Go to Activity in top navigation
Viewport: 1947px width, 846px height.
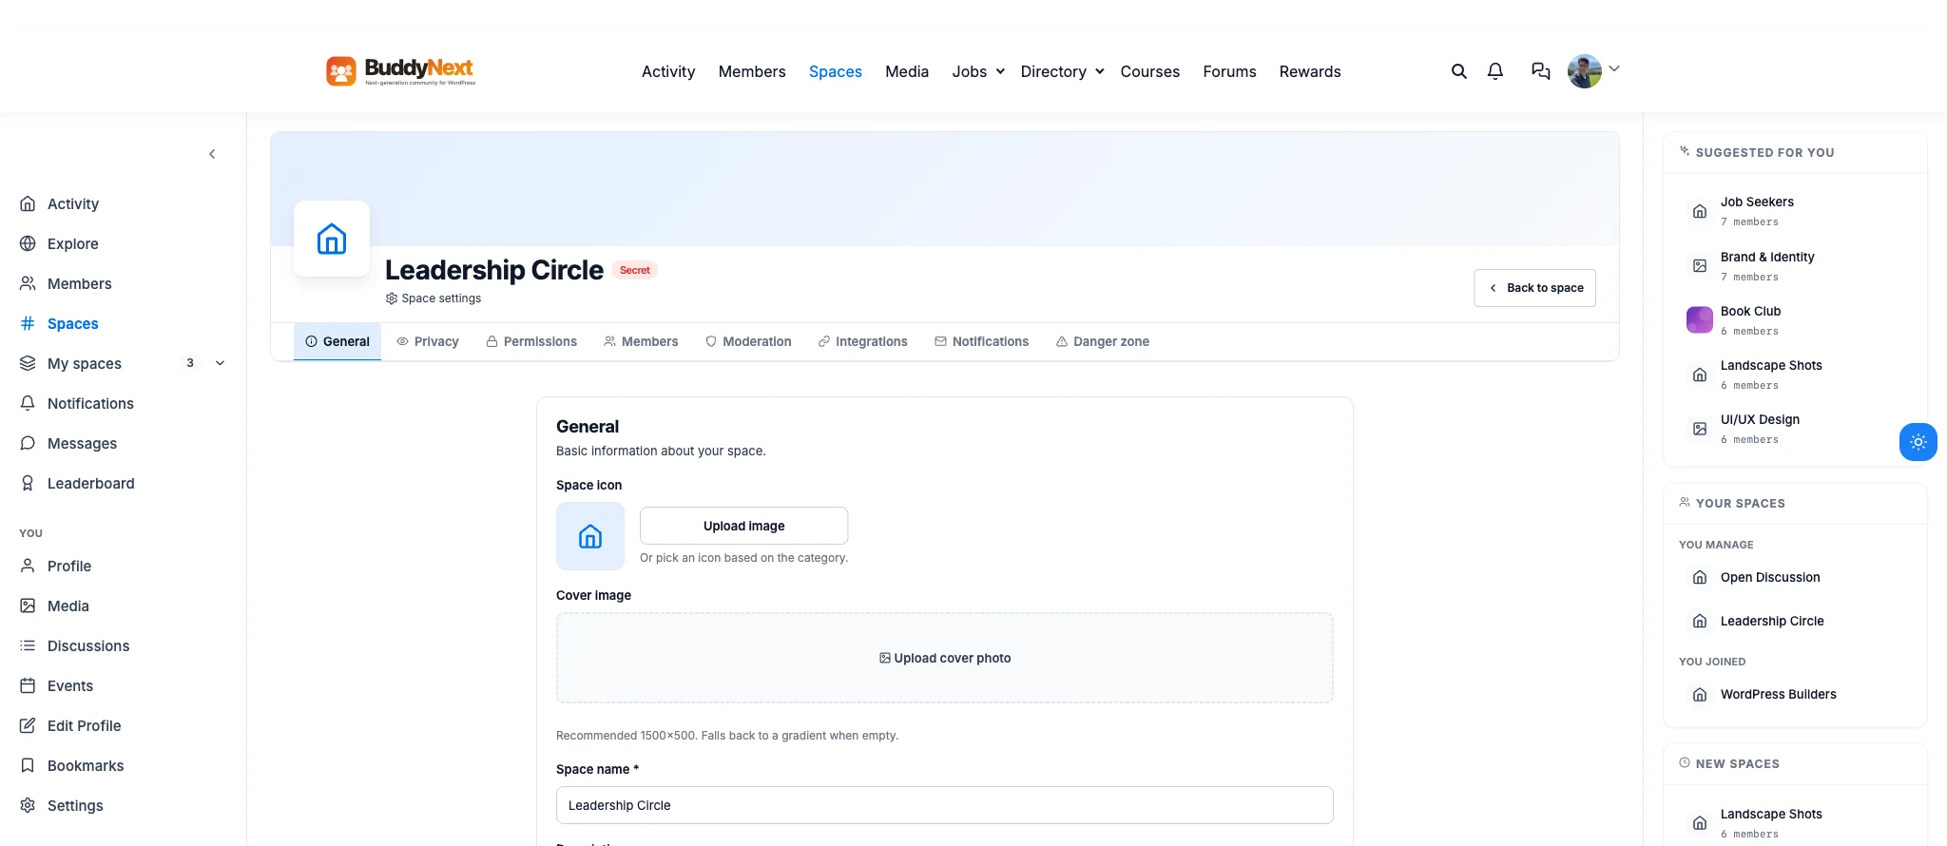[x=668, y=71]
